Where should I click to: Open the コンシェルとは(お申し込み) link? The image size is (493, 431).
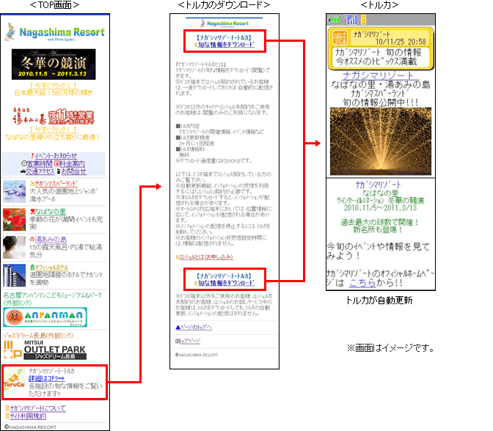[206, 257]
